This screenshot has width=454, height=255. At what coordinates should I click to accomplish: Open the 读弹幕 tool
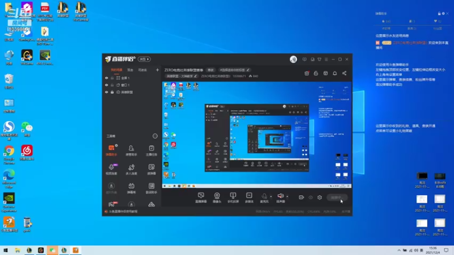(152, 169)
